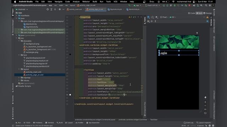Image resolution: width=227 pixels, height=127 pixels.
Task: Toggle the Favorites tool window
Action: [x=13, y=99]
